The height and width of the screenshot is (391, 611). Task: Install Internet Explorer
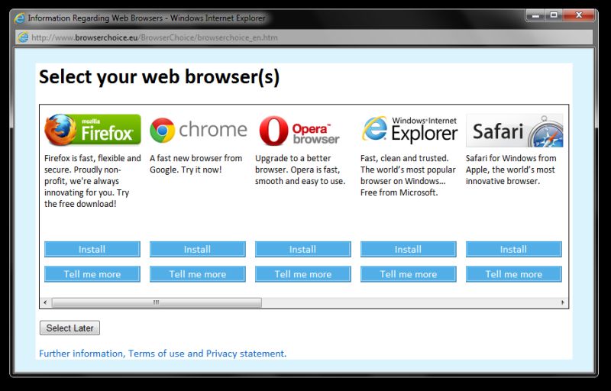coord(408,249)
